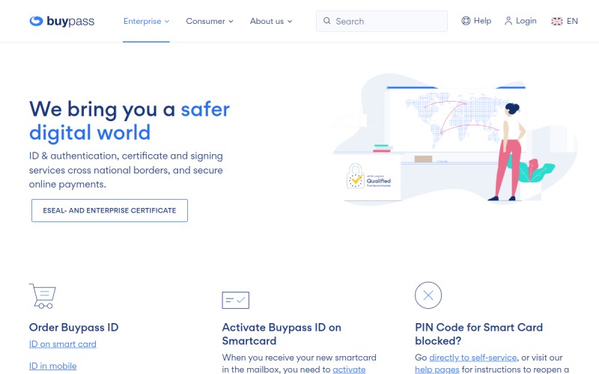Expand the About us chevron arrow

coord(290,22)
